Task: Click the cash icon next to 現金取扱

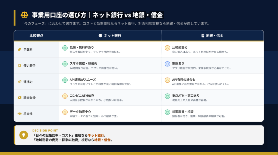Action: click(x=20, y=97)
